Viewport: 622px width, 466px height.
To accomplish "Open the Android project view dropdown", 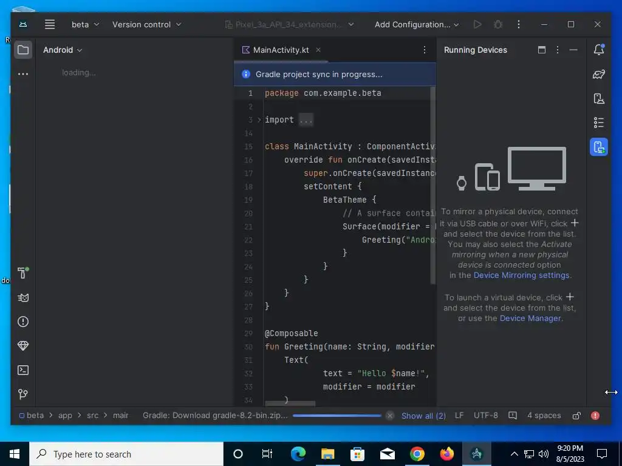I will 63,50.
